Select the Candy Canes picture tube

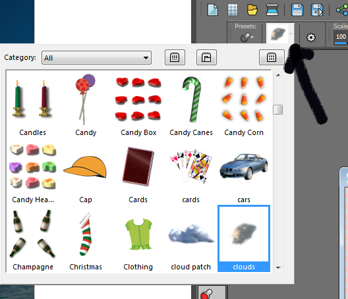191,106
